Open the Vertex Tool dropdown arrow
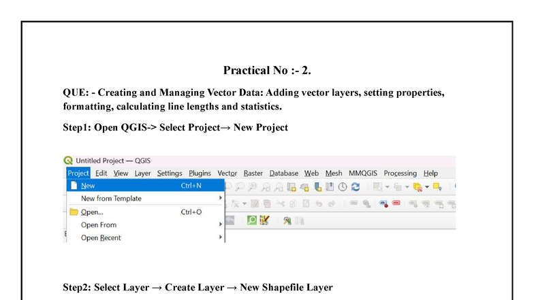Screen dimensions: 534x300 (x=245, y=204)
